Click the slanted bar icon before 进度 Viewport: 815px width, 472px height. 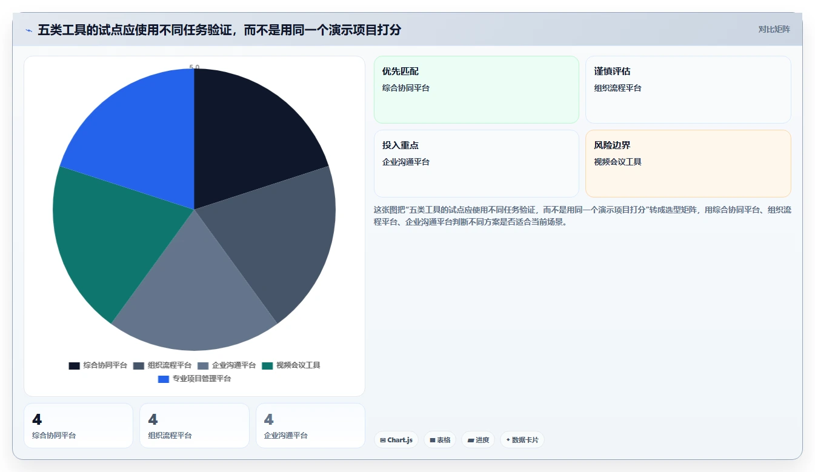[x=471, y=440]
